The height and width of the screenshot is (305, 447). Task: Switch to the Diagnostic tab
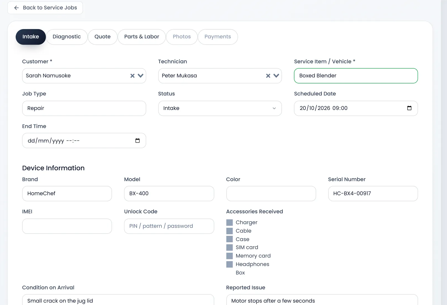point(67,37)
